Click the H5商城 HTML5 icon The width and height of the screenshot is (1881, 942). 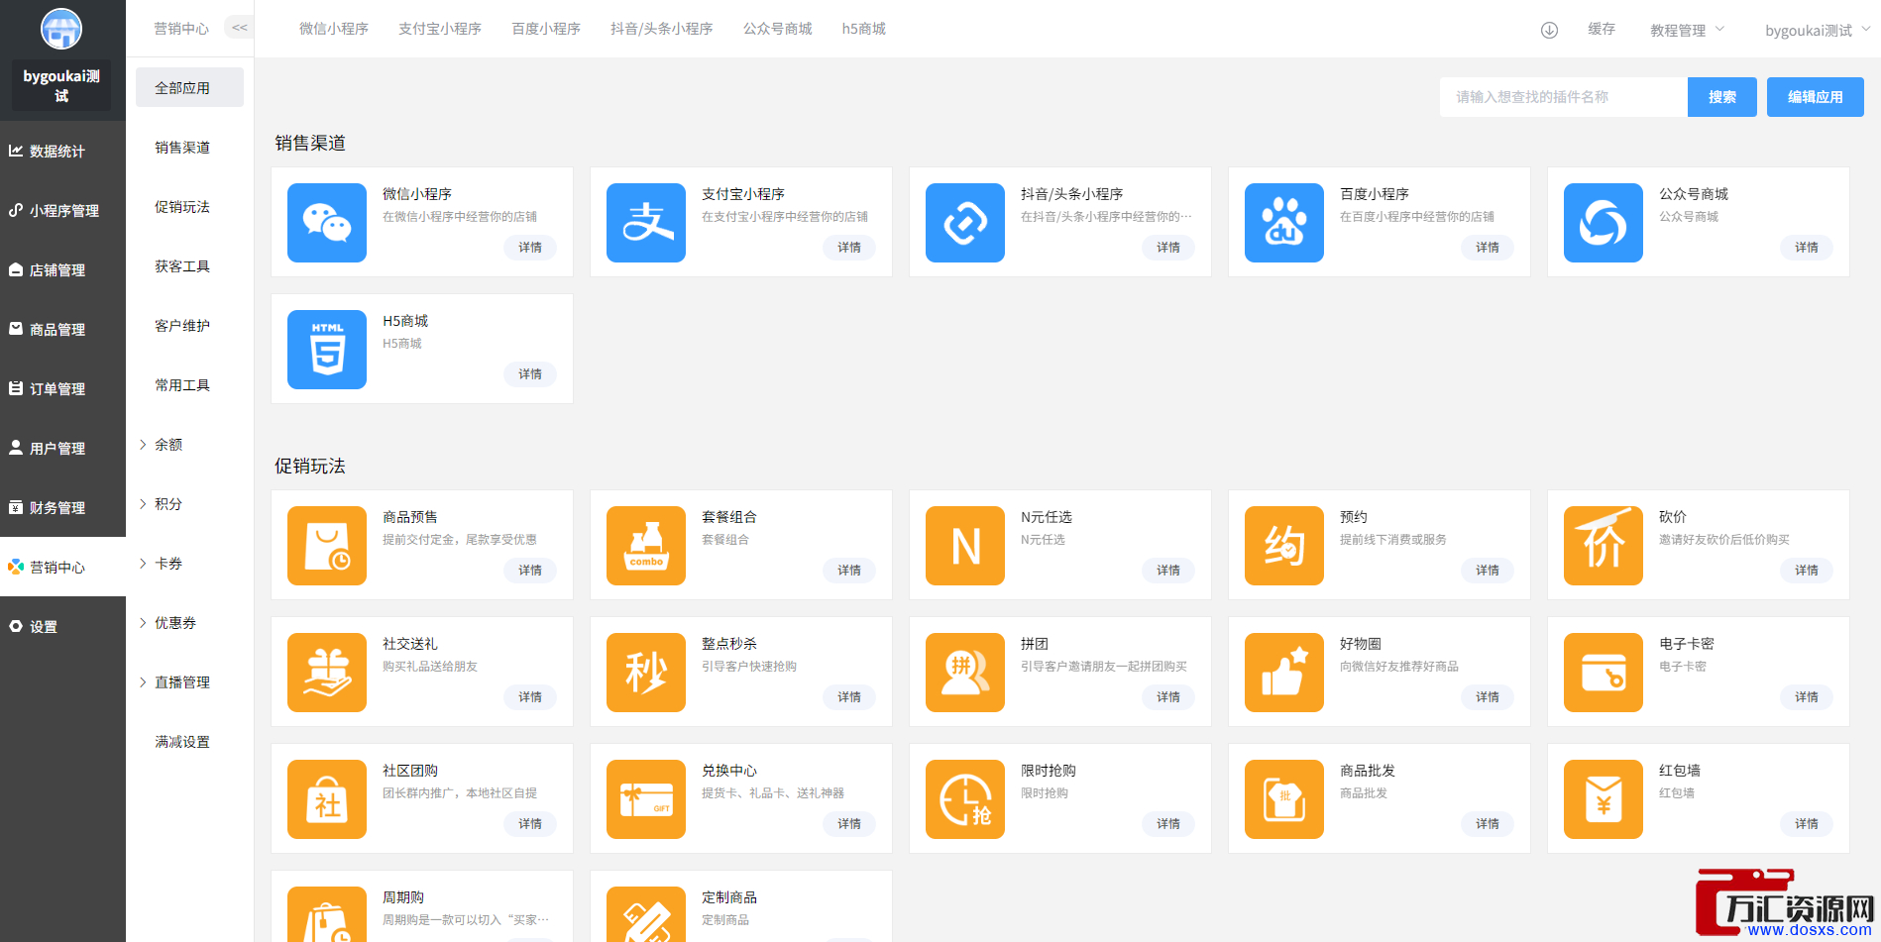(327, 350)
